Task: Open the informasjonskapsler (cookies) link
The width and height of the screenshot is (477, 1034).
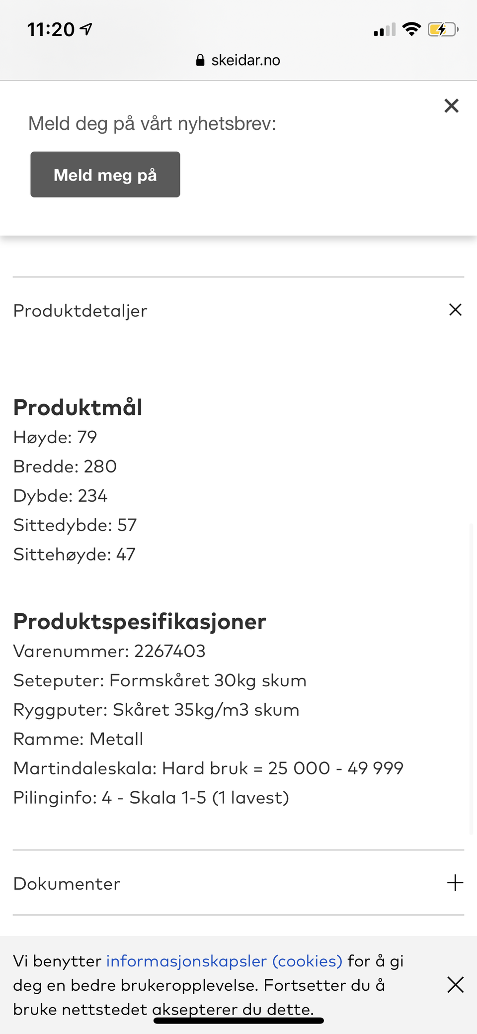Action: coord(224,961)
